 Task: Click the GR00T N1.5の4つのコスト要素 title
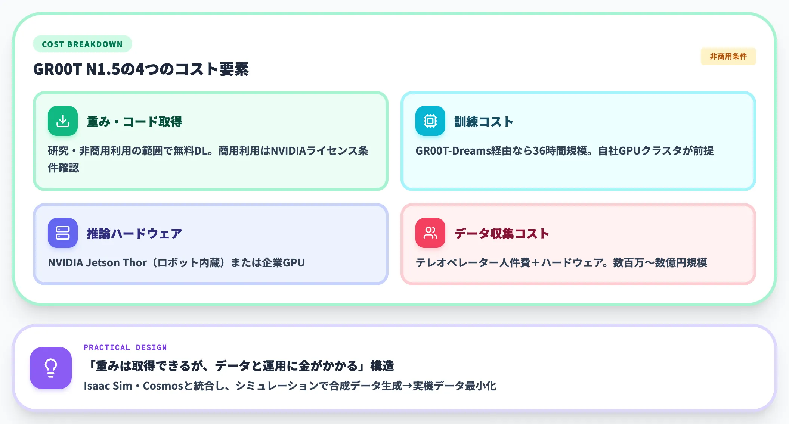pyautogui.click(x=141, y=69)
